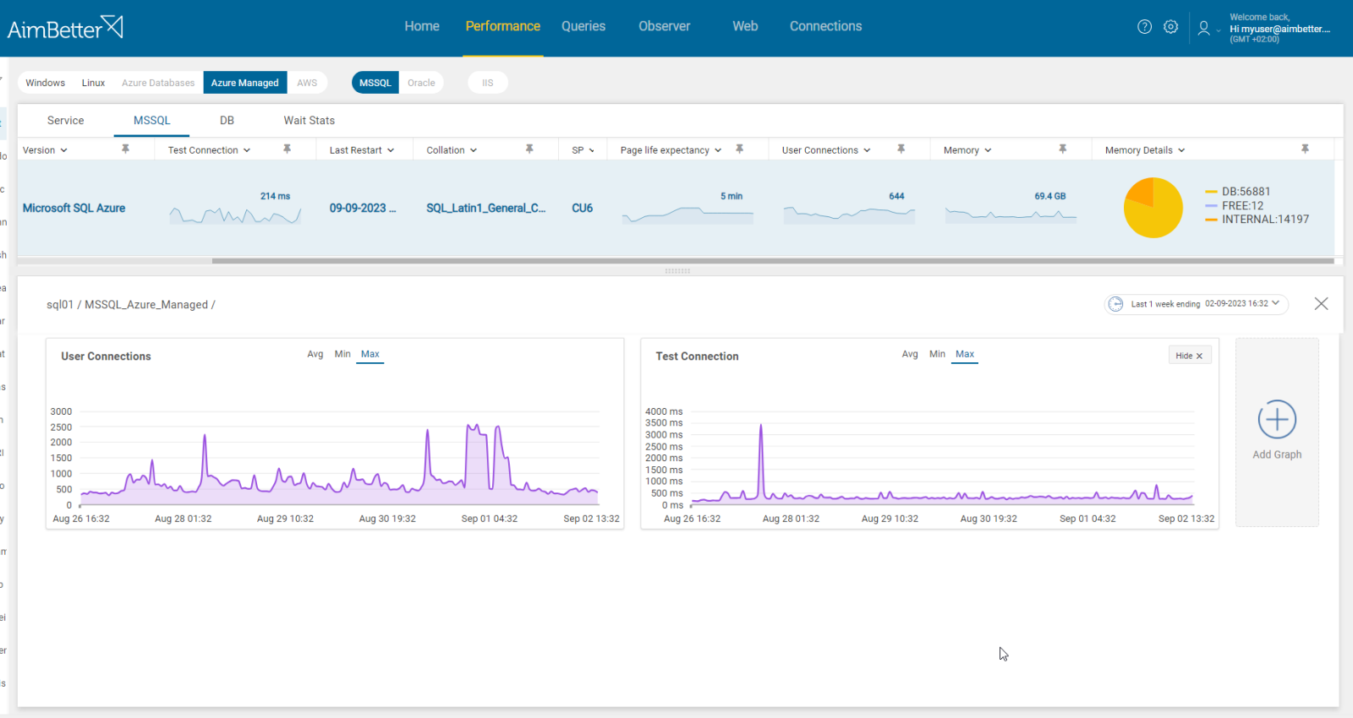
Task: Pin the Test Connection column
Action: [x=287, y=149]
